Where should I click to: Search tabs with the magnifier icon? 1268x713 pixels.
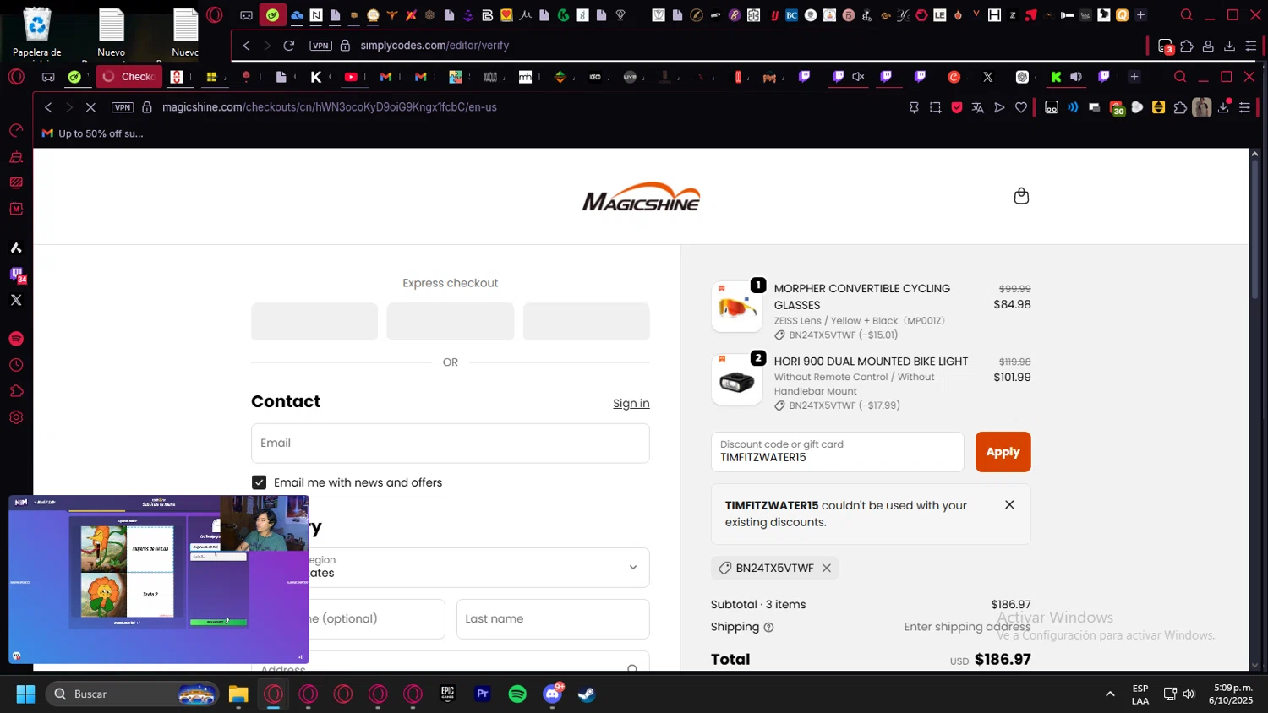click(1180, 77)
